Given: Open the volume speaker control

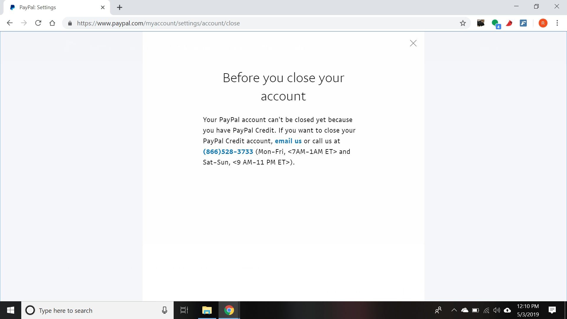Looking at the screenshot, I should 497,310.
